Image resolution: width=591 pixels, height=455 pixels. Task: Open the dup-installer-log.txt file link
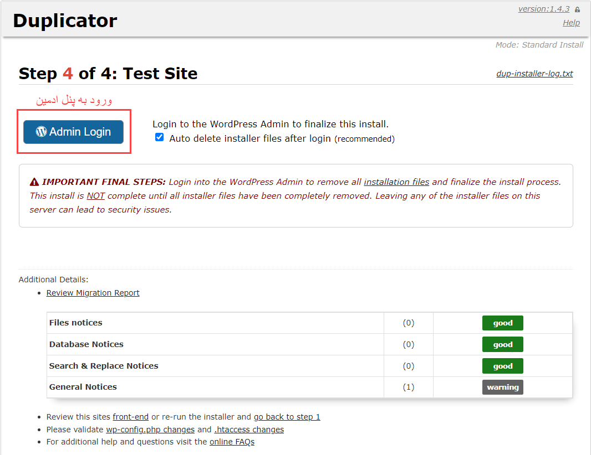534,74
